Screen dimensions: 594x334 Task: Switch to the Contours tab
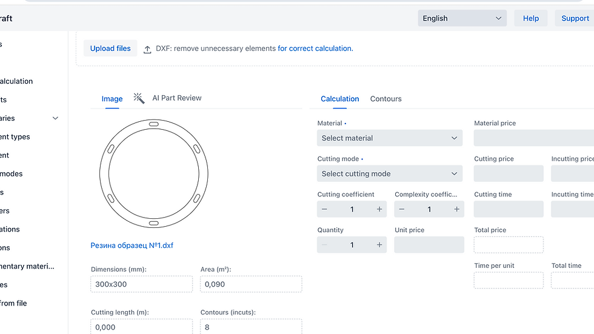[385, 99]
